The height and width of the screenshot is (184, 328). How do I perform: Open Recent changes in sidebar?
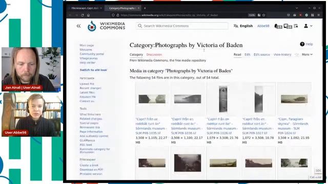[x=90, y=88]
